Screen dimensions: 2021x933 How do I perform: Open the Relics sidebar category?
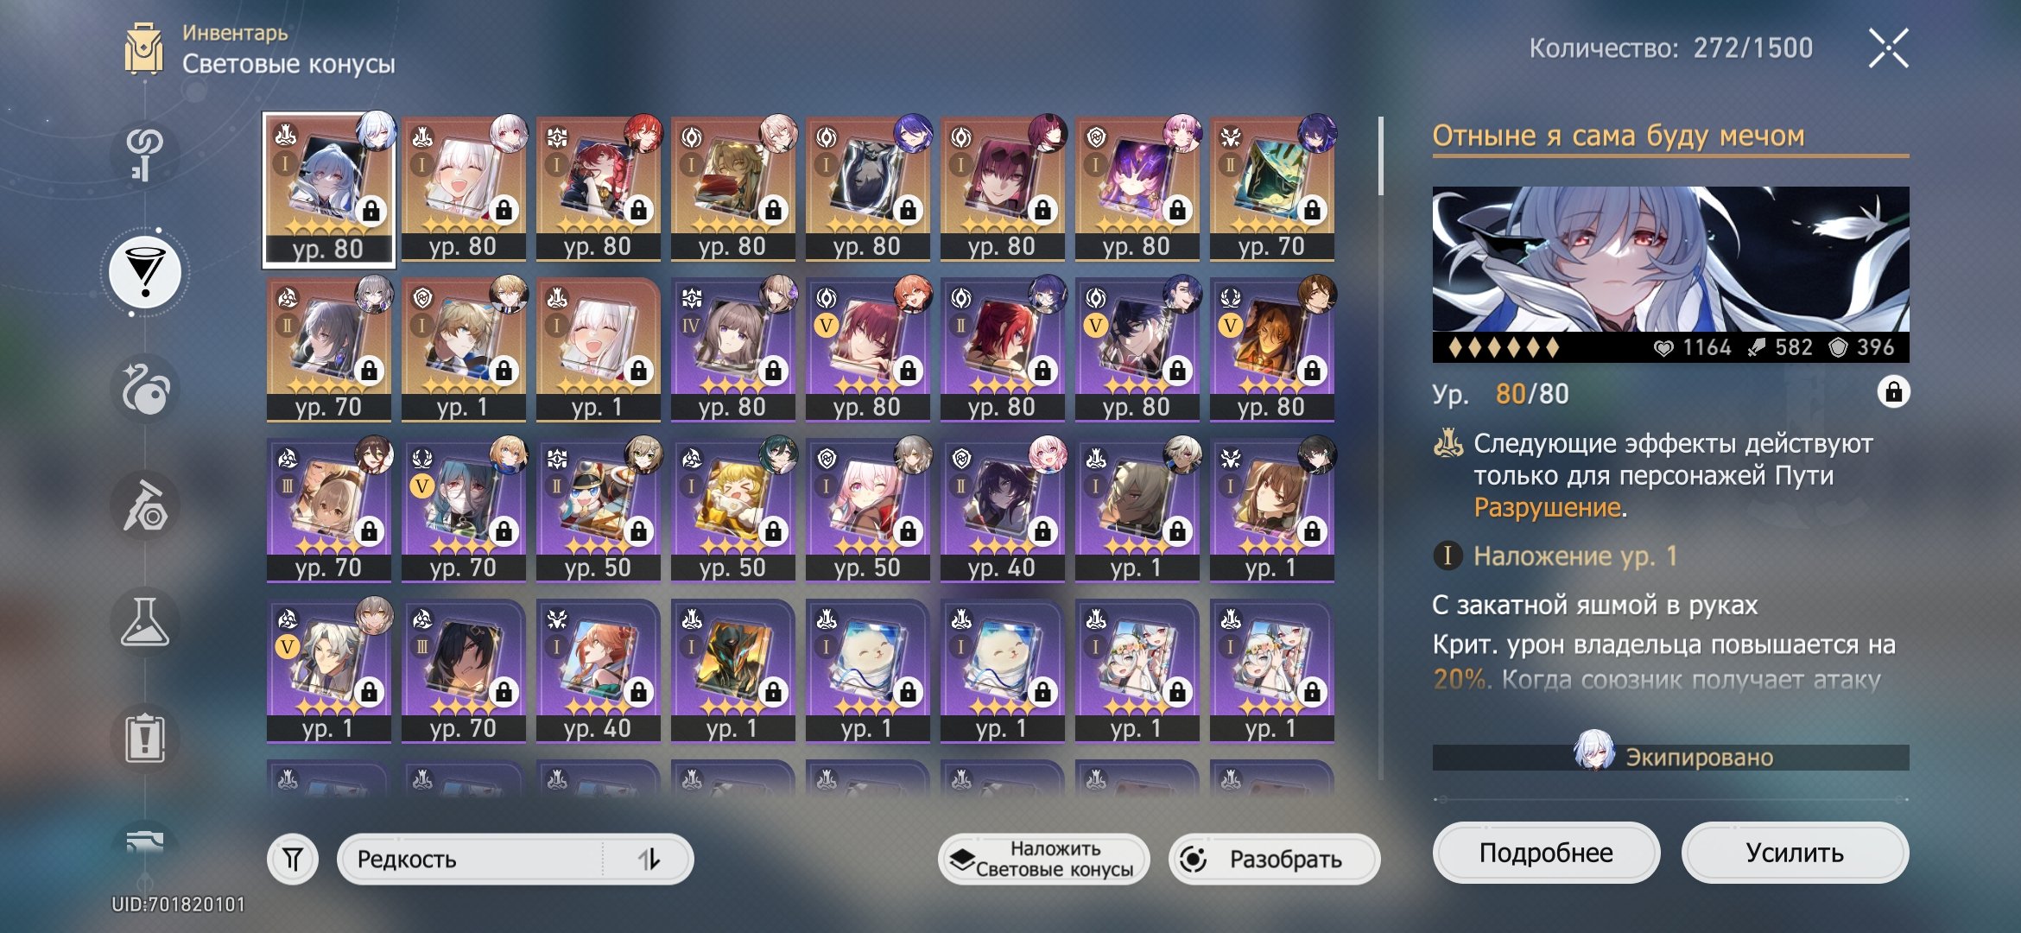pyautogui.click(x=145, y=389)
